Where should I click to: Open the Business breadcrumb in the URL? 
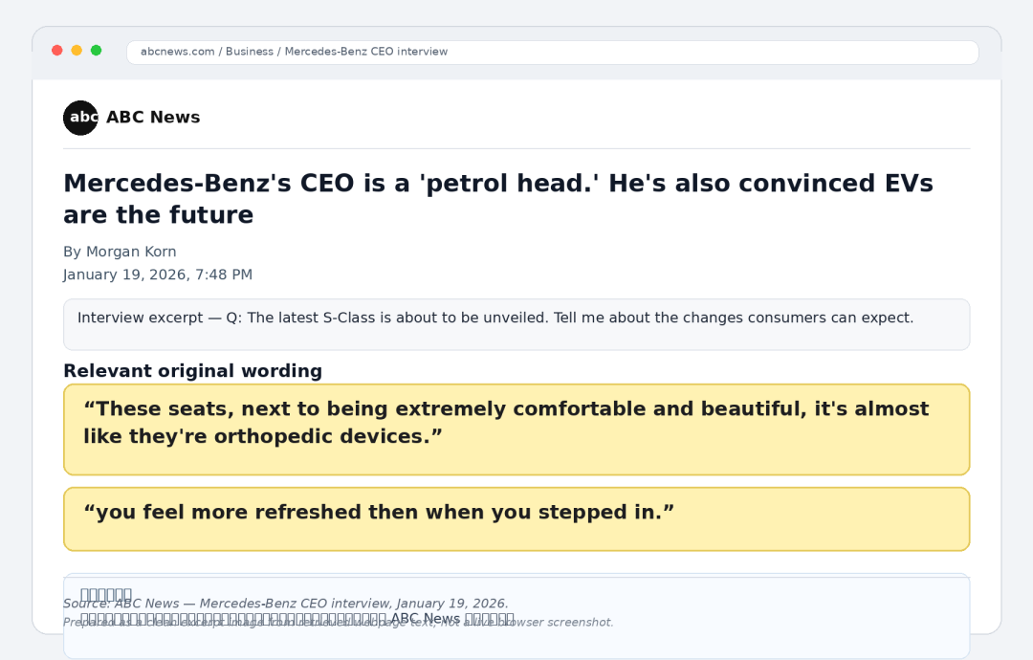pyautogui.click(x=249, y=52)
